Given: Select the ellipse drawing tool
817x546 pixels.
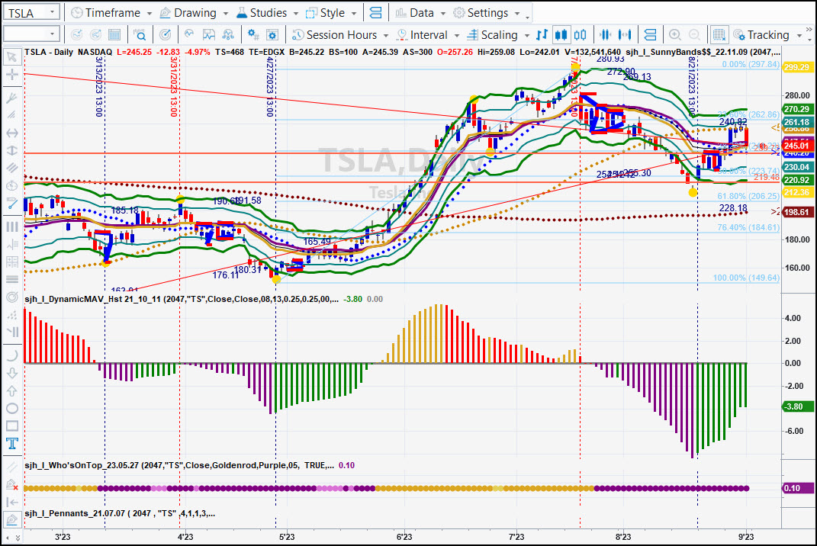Looking at the screenshot, I should [11, 409].
